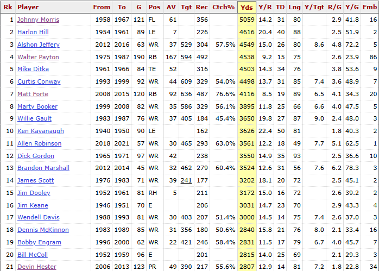The height and width of the screenshot is (271, 379).
Task: Select 4616 yards value in Harlon Hill row
Action: [247, 32]
